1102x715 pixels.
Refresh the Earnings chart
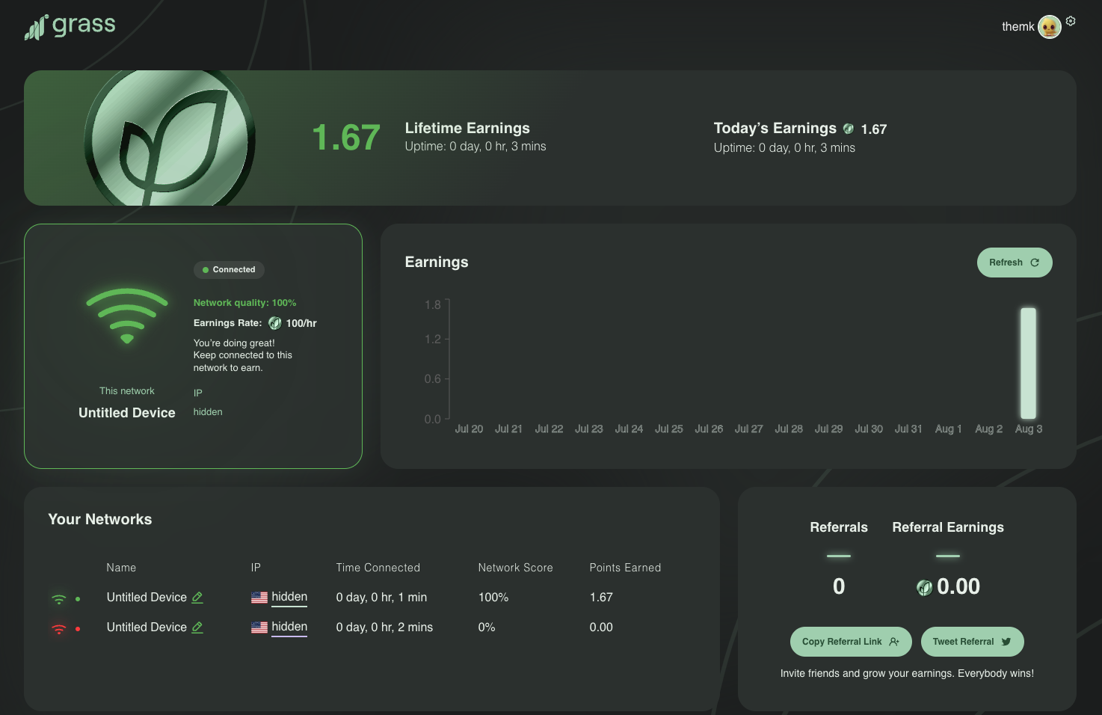click(1015, 263)
